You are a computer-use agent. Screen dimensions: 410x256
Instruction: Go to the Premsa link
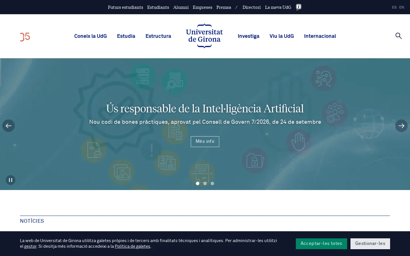click(x=224, y=7)
